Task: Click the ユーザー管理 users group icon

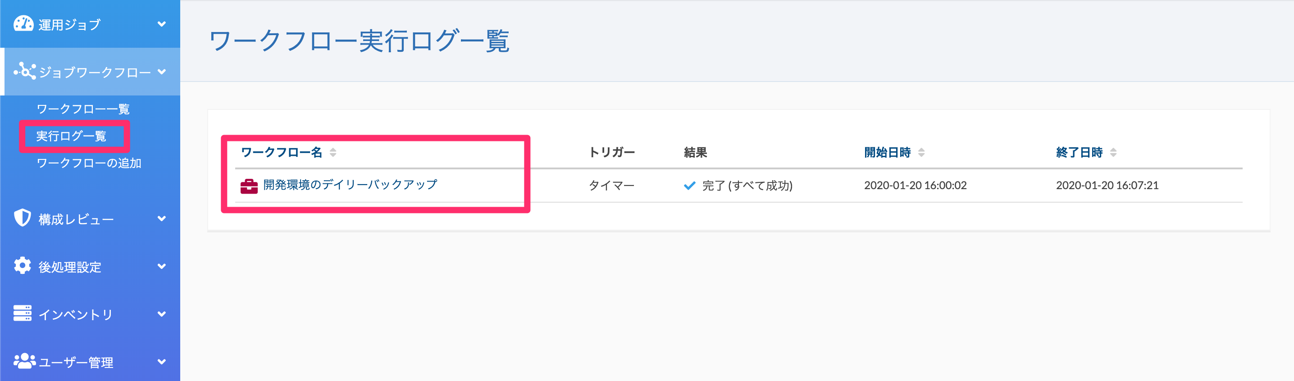Action: click(24, 361)
